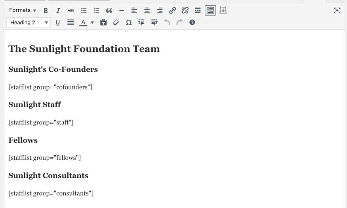This screenshot has width=347, height=208.
Task: Open the Heading 2 paragraph format dropdown
Action: [x=29, y=23]
